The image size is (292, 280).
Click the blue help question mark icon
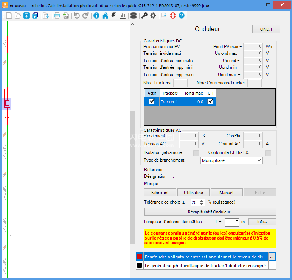pyautogui.click(x=182, y=16)
